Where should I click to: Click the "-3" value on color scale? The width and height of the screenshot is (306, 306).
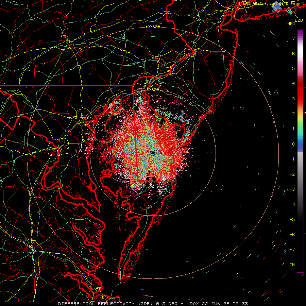point(292,189)
